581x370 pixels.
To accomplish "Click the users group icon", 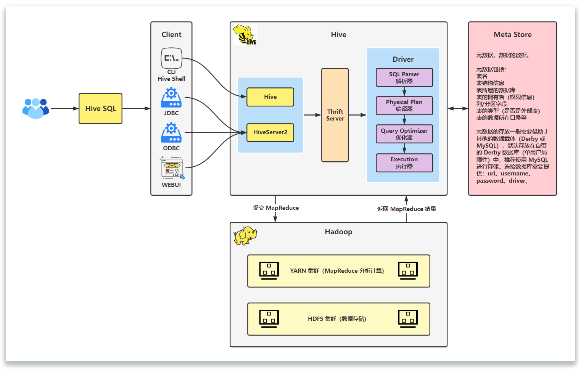I will click(x=35, y=108).
